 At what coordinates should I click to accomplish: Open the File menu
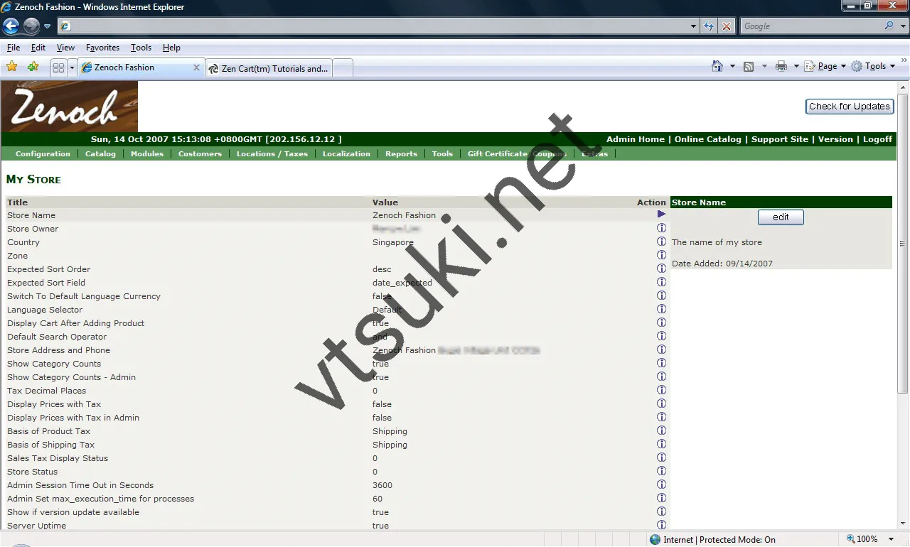coord(14,48)
